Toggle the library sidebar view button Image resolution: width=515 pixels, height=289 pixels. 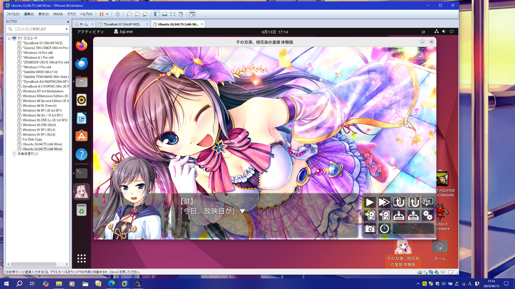pos(157,14)
